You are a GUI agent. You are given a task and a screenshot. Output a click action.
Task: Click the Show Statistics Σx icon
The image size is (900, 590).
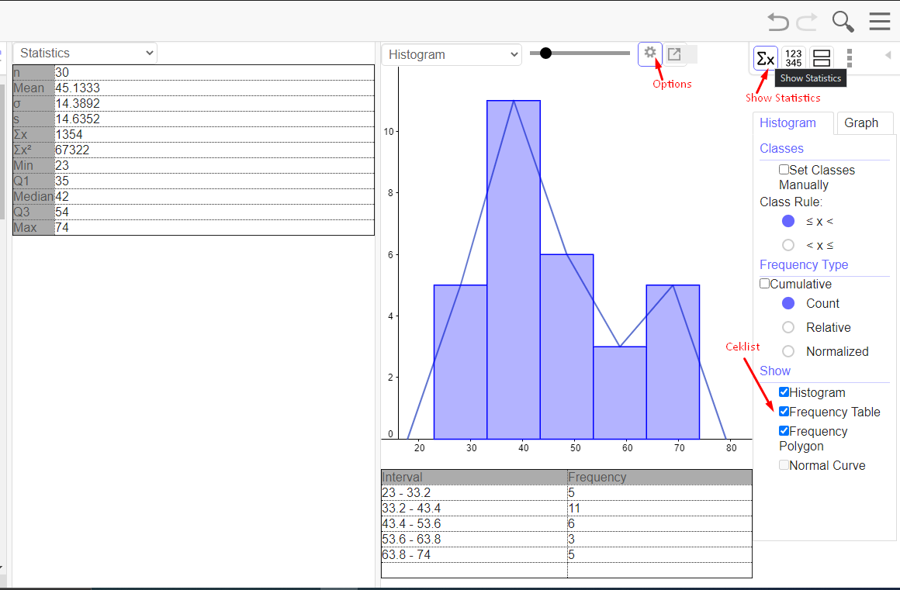tap(765, 58)
